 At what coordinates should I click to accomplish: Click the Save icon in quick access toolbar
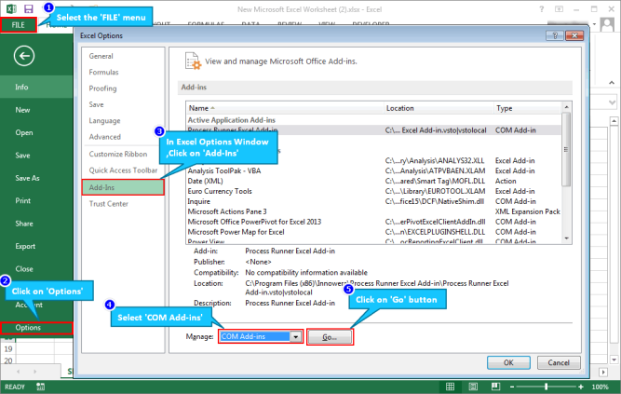(29, 8)
